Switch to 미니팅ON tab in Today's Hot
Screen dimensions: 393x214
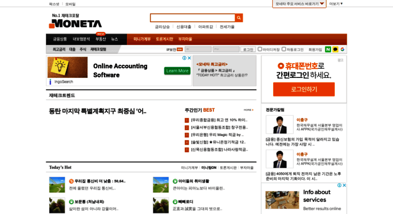209,167
